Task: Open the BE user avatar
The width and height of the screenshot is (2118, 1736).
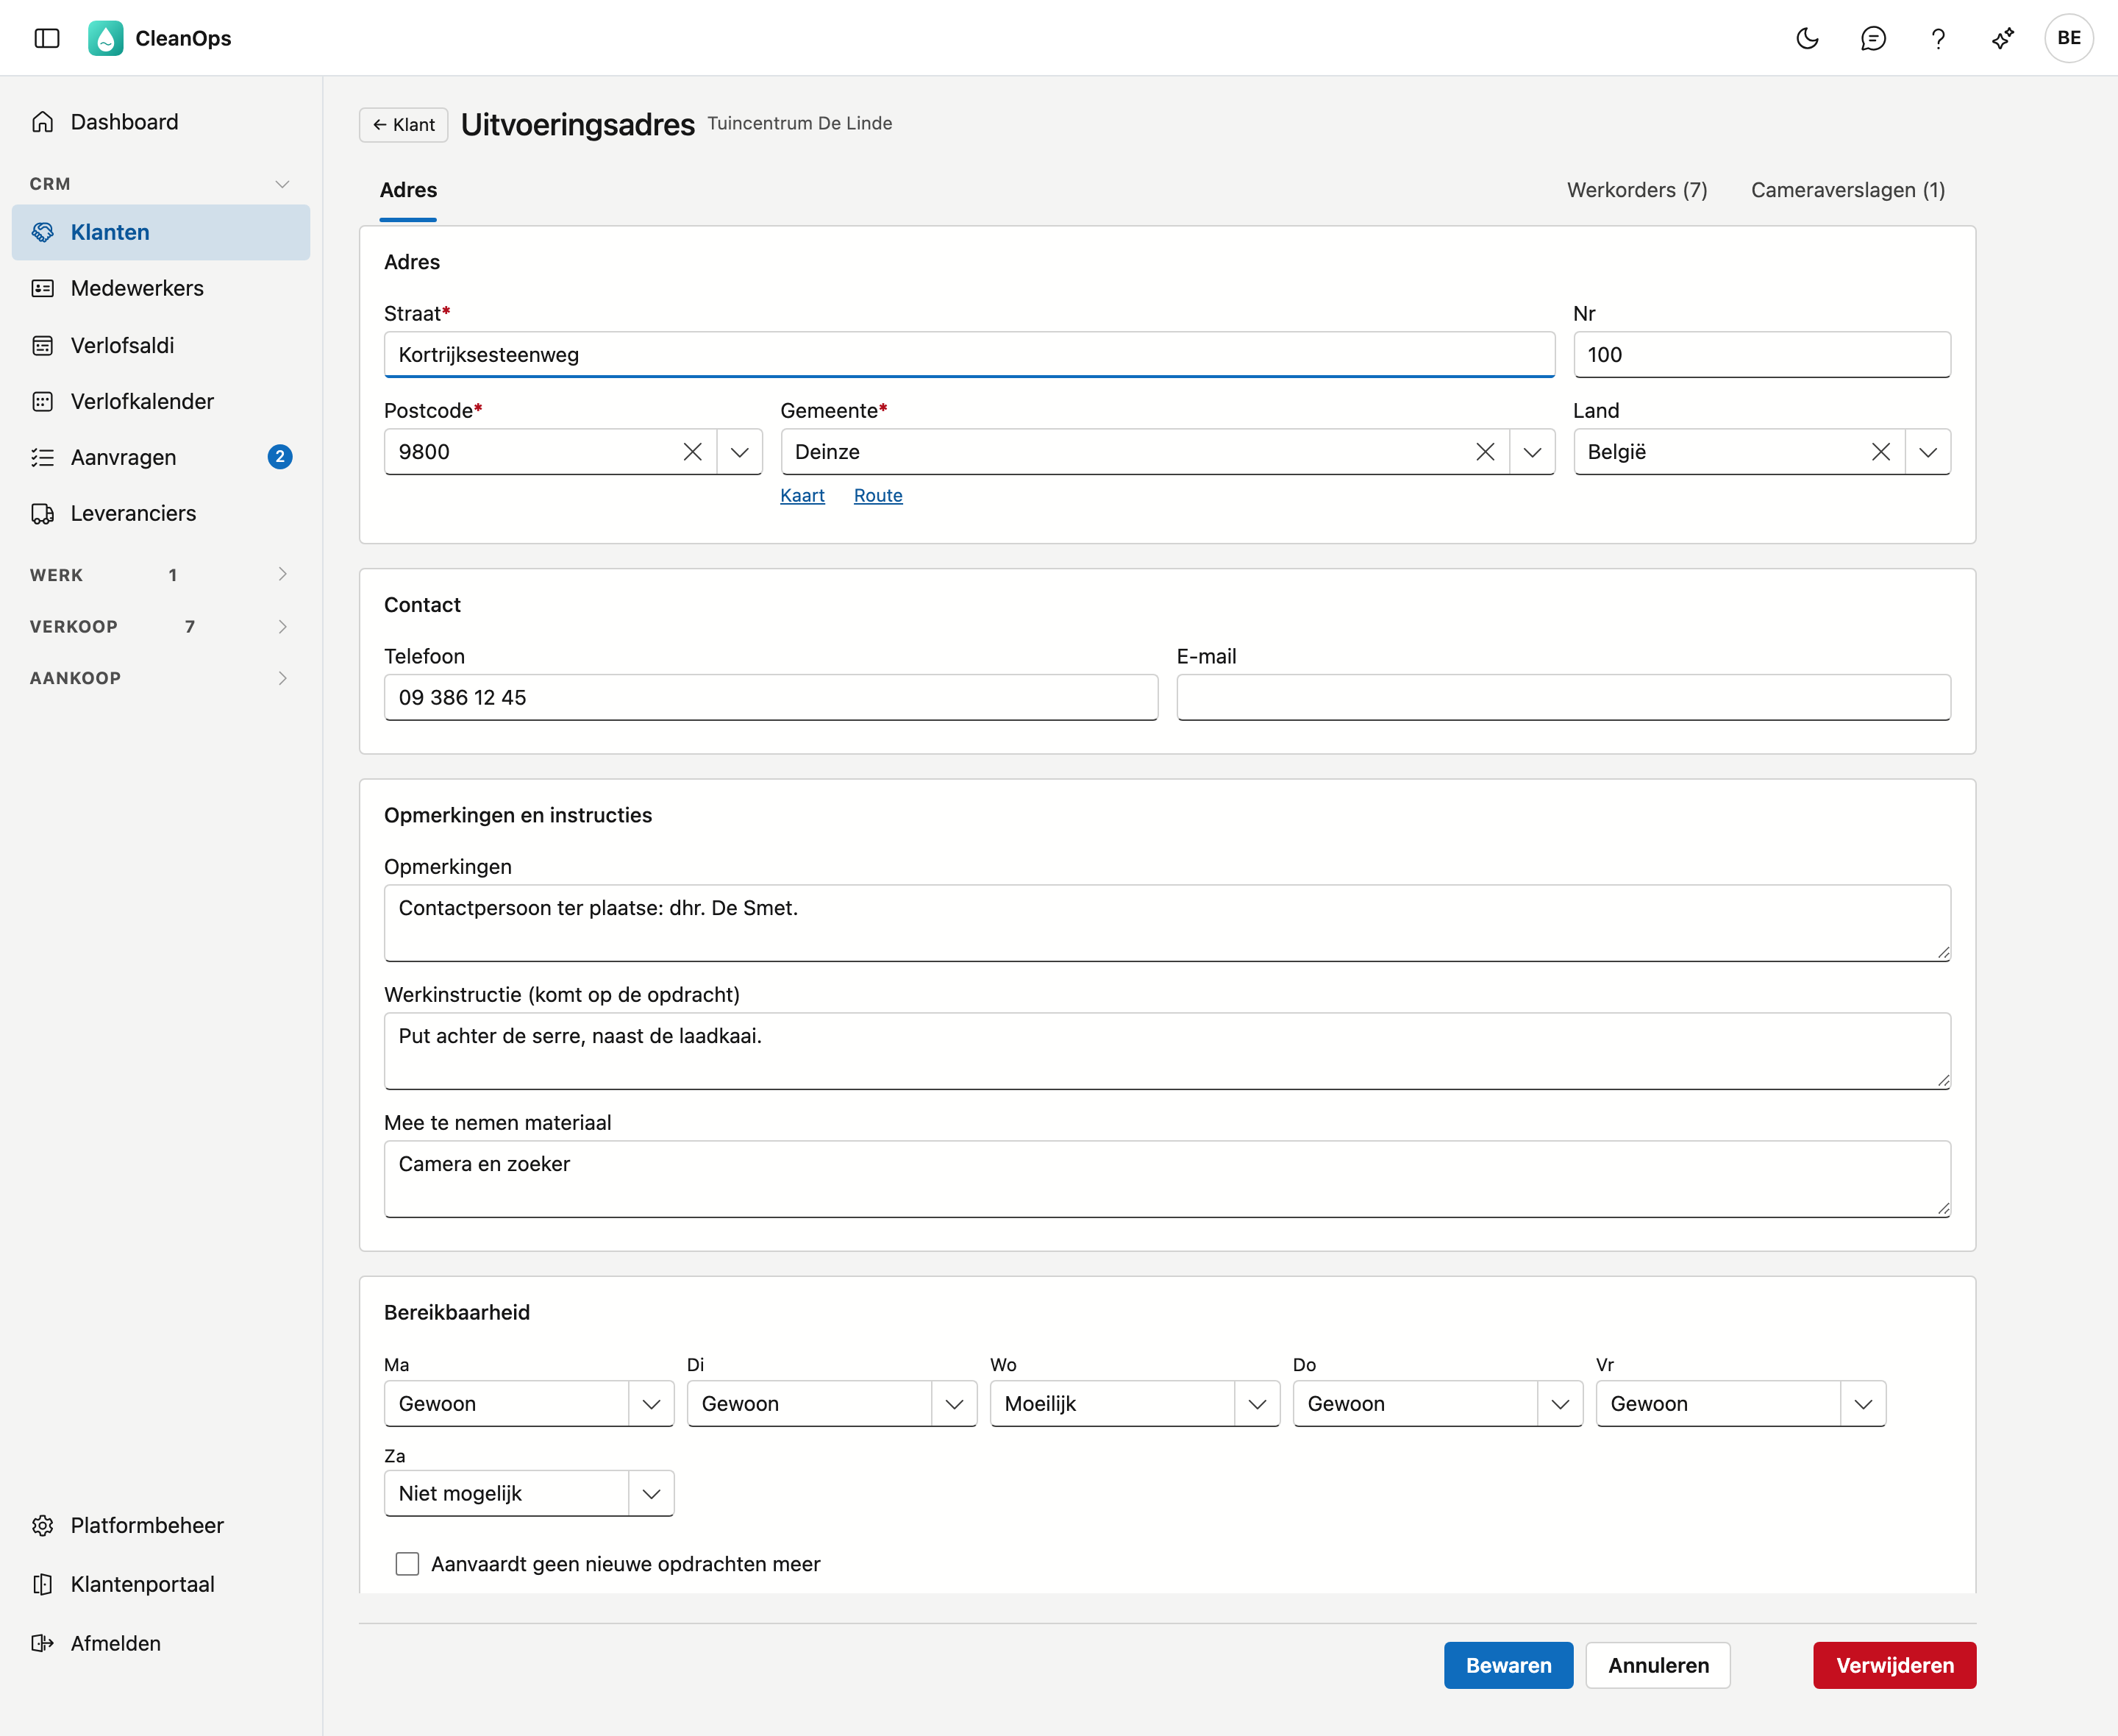Action: click(x=2069, y=38)
